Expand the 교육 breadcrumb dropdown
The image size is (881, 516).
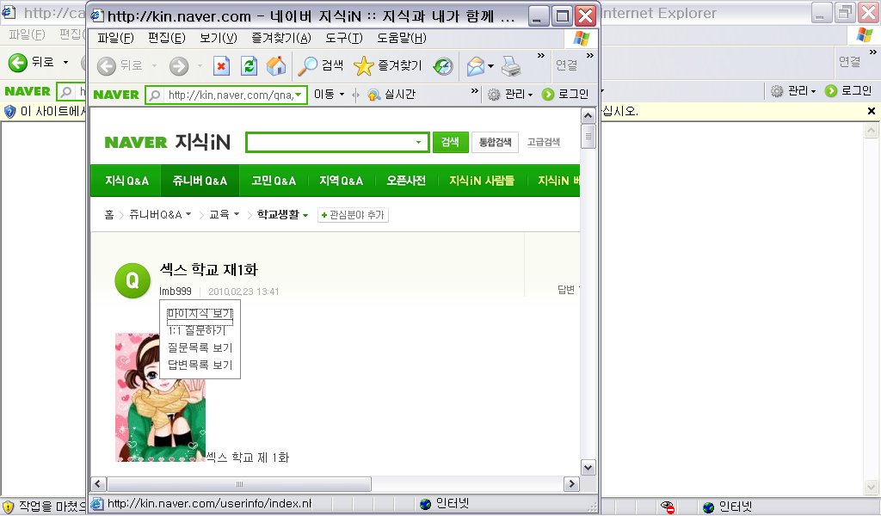tap(237, 214)
